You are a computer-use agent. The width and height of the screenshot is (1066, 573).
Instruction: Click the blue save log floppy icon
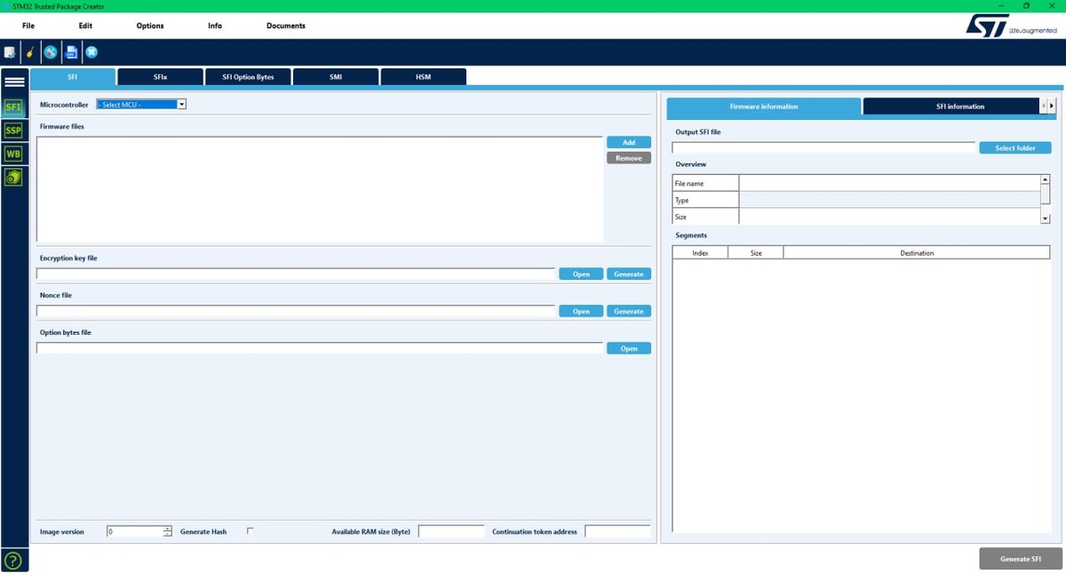tap(71, 52)
